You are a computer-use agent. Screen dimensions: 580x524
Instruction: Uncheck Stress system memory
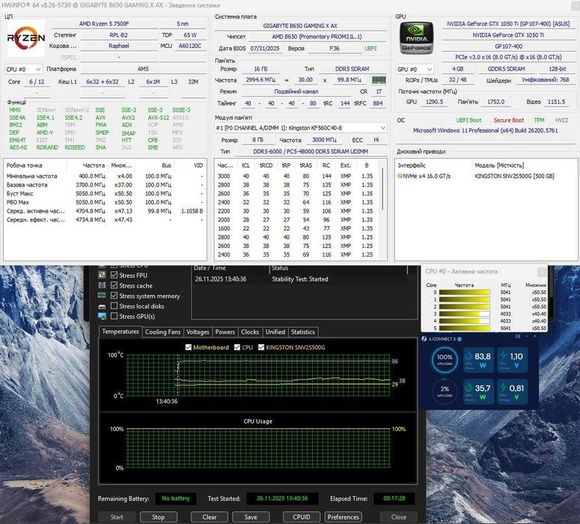(x=114, y=296)
